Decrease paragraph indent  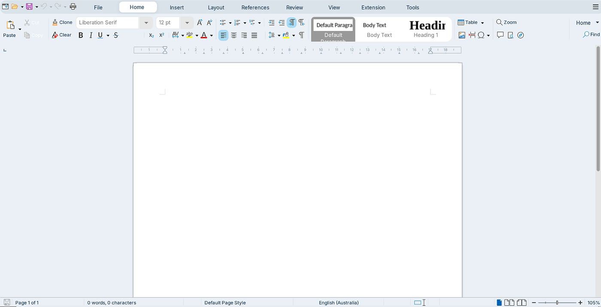[282, 22]
